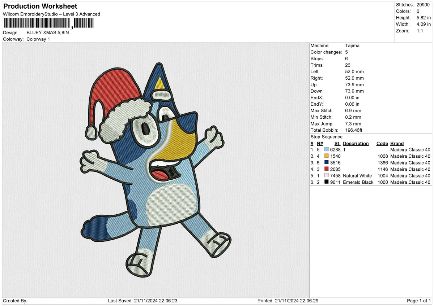The height and width of the screenshot is (306, 434).
Task: Click the Emerald Black 9011 swatch
Action: (327, 182)
